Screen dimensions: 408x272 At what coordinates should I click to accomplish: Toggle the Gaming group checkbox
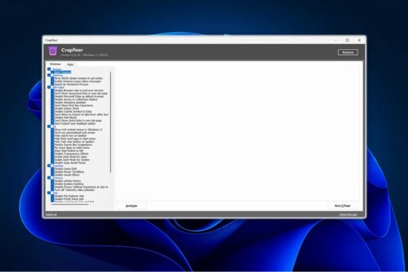(49, 166)
